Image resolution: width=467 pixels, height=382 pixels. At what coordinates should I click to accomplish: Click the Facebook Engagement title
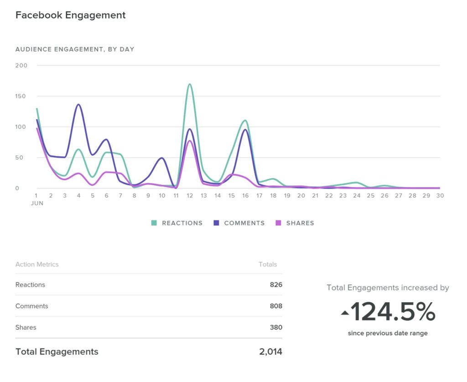[x=71, y=15]
